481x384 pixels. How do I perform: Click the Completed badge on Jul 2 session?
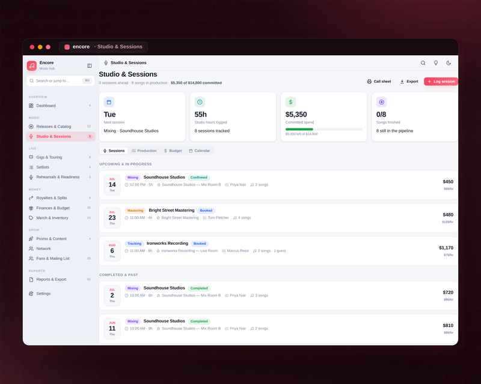click(199, 289)
